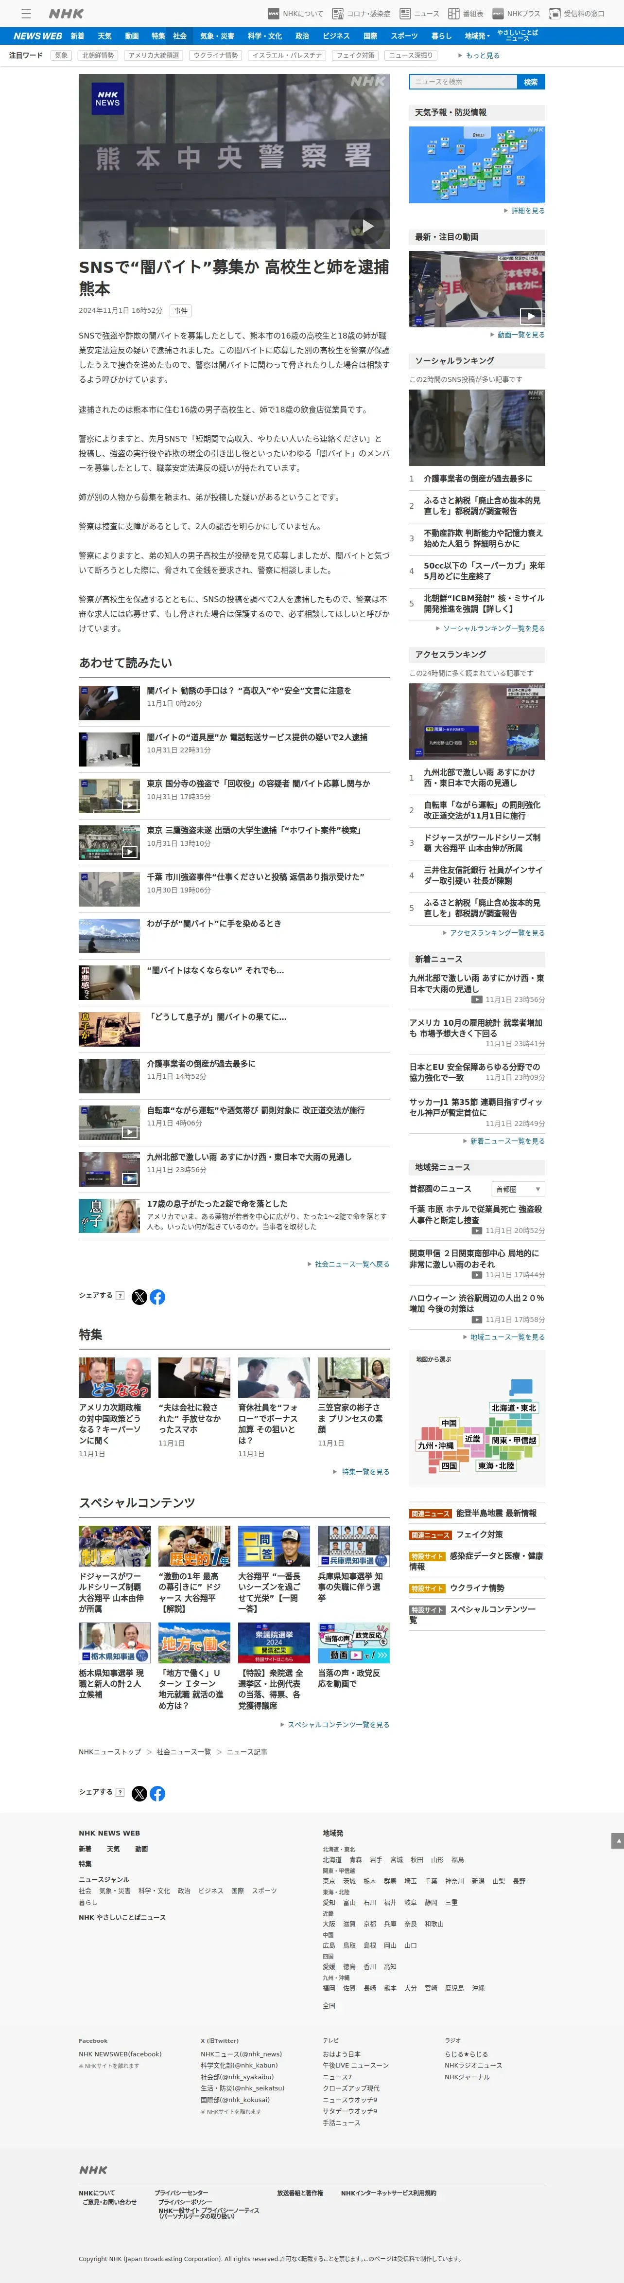624x2283 pixels.
Task: Click the フェイク対策 keyword tag
Action: (x=355, y=55)
